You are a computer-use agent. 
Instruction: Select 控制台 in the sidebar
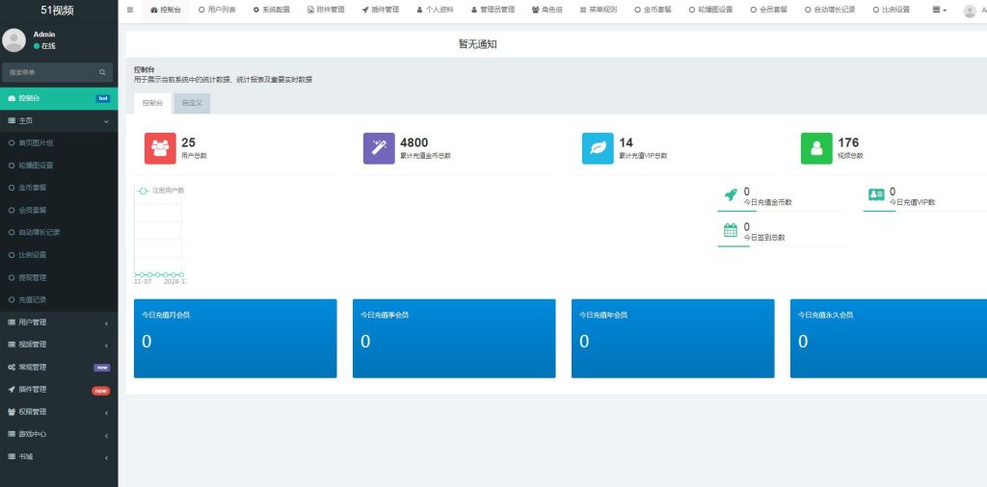click(x=59, y=99)
